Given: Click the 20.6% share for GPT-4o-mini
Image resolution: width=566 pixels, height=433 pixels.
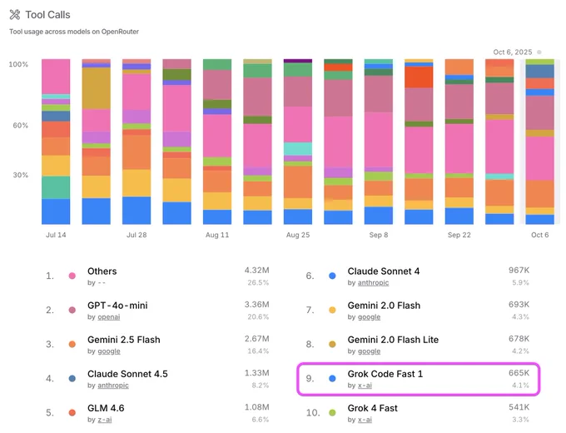Looking at the screenshot, I should click(258, 316).
